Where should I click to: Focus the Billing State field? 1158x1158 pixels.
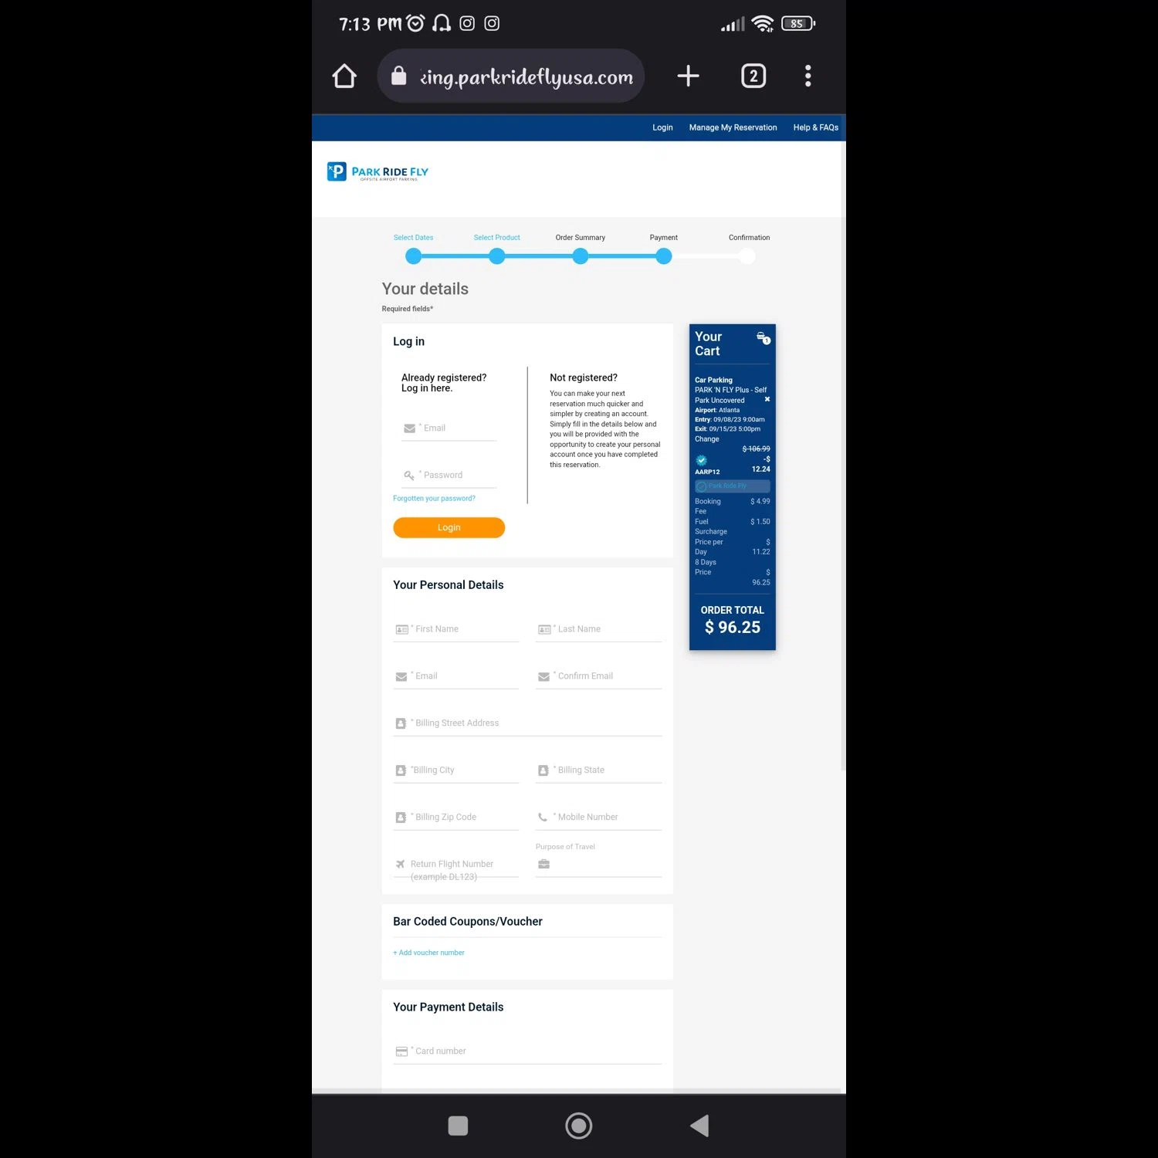pos(598,770)
